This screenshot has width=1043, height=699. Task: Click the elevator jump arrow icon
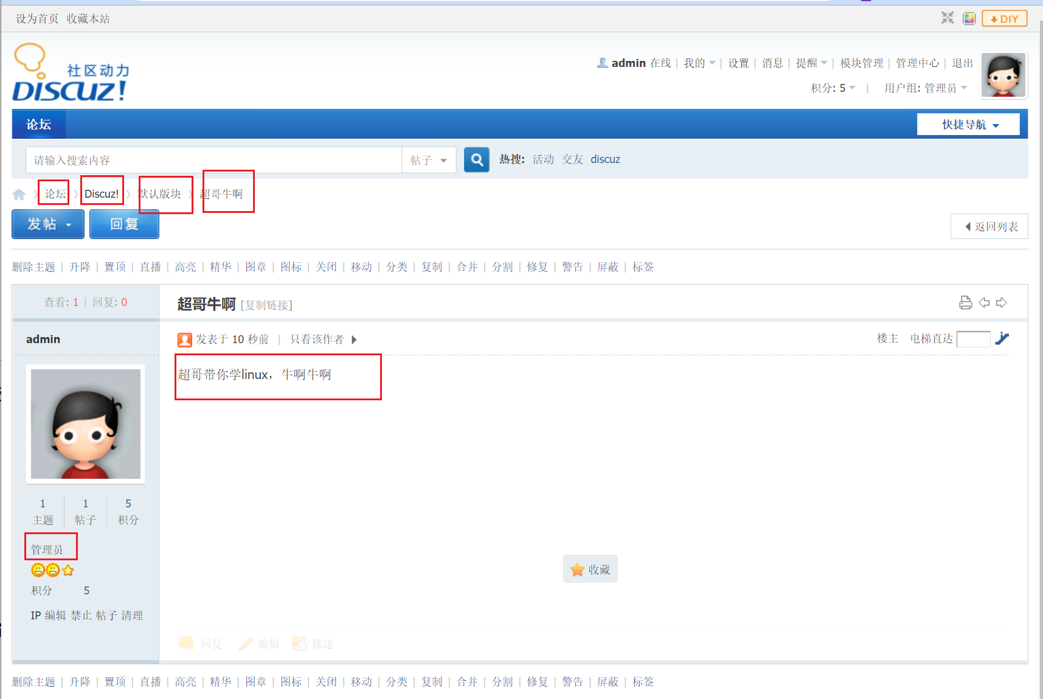[x=1002, y=339]
